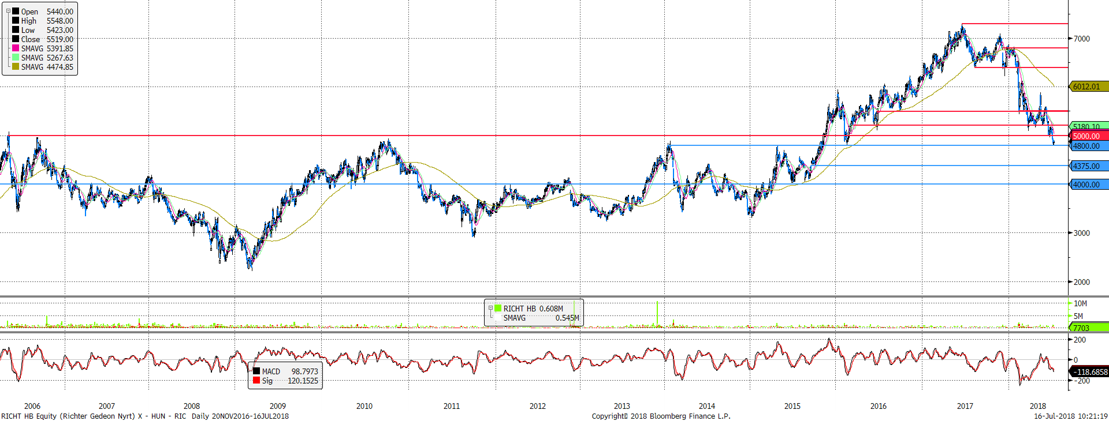Click the 2011 year axis label

tap(452, 406)
